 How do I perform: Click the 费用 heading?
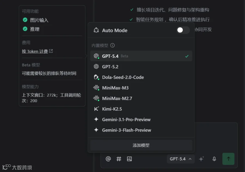(x=26, y=43)
